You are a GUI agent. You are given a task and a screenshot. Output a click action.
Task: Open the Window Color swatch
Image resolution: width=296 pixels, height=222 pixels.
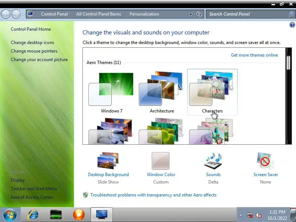coord(161,161)
